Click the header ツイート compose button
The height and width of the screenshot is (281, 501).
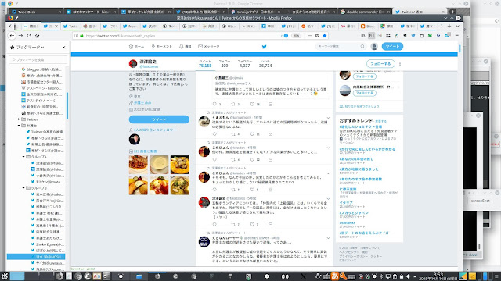coord(392,47)
